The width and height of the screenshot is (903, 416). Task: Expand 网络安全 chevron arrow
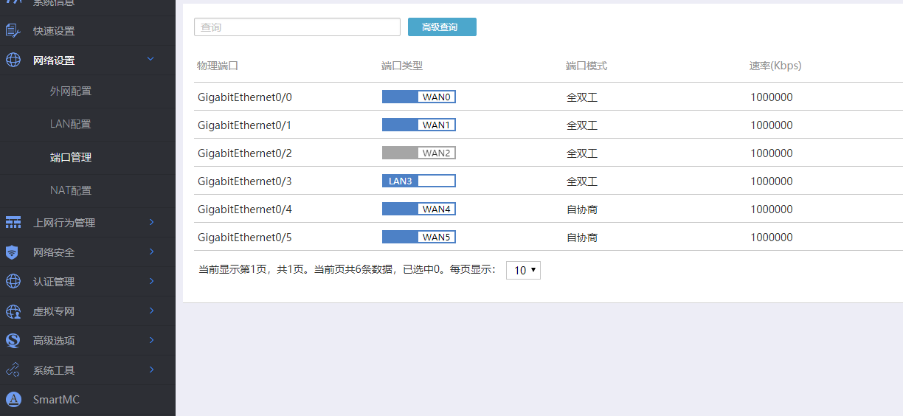[151, 252]
